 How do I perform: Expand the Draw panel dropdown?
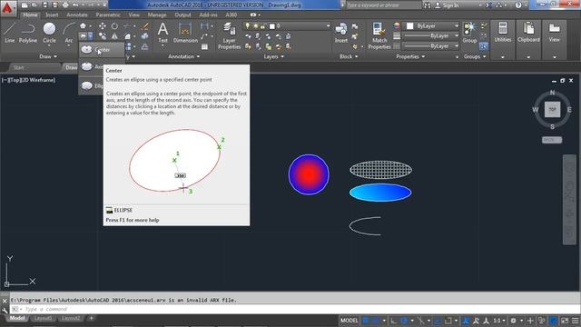pos(48,56)
